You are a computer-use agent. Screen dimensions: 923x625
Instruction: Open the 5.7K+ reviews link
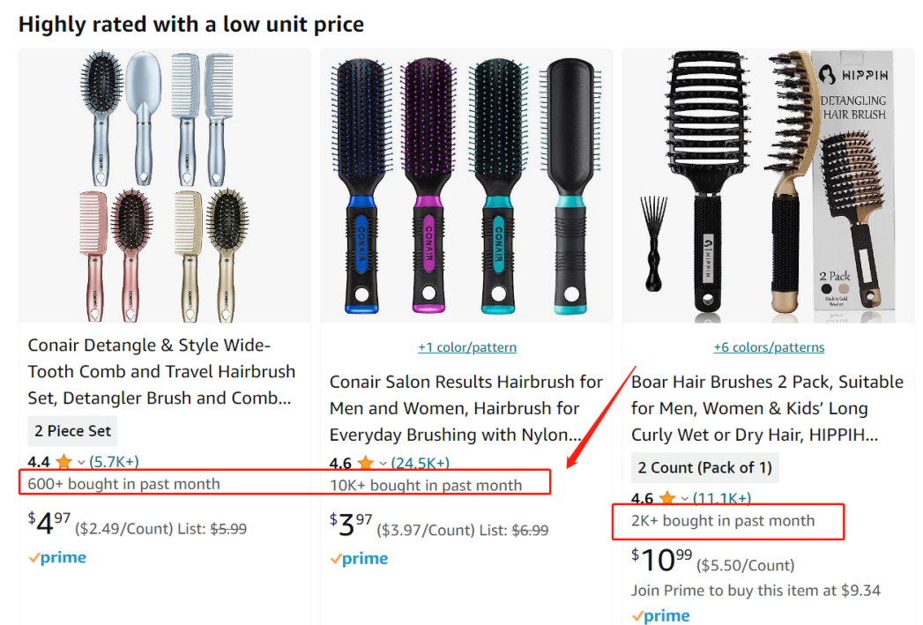tap(114, 462)
